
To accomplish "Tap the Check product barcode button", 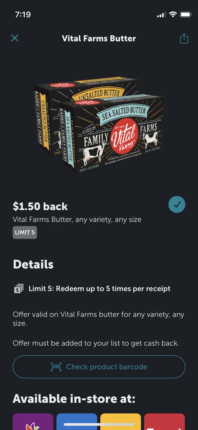I will point(99,367).
